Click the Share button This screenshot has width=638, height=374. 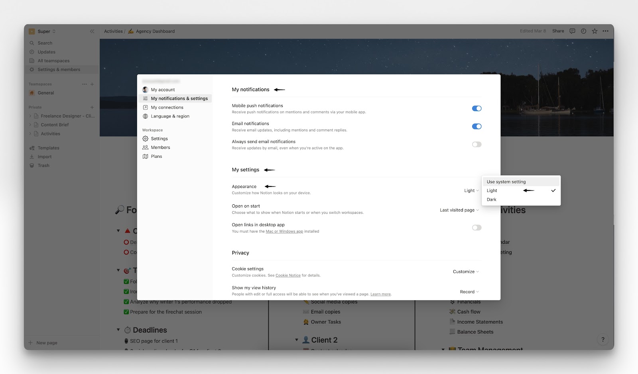(x=558, y=31)
